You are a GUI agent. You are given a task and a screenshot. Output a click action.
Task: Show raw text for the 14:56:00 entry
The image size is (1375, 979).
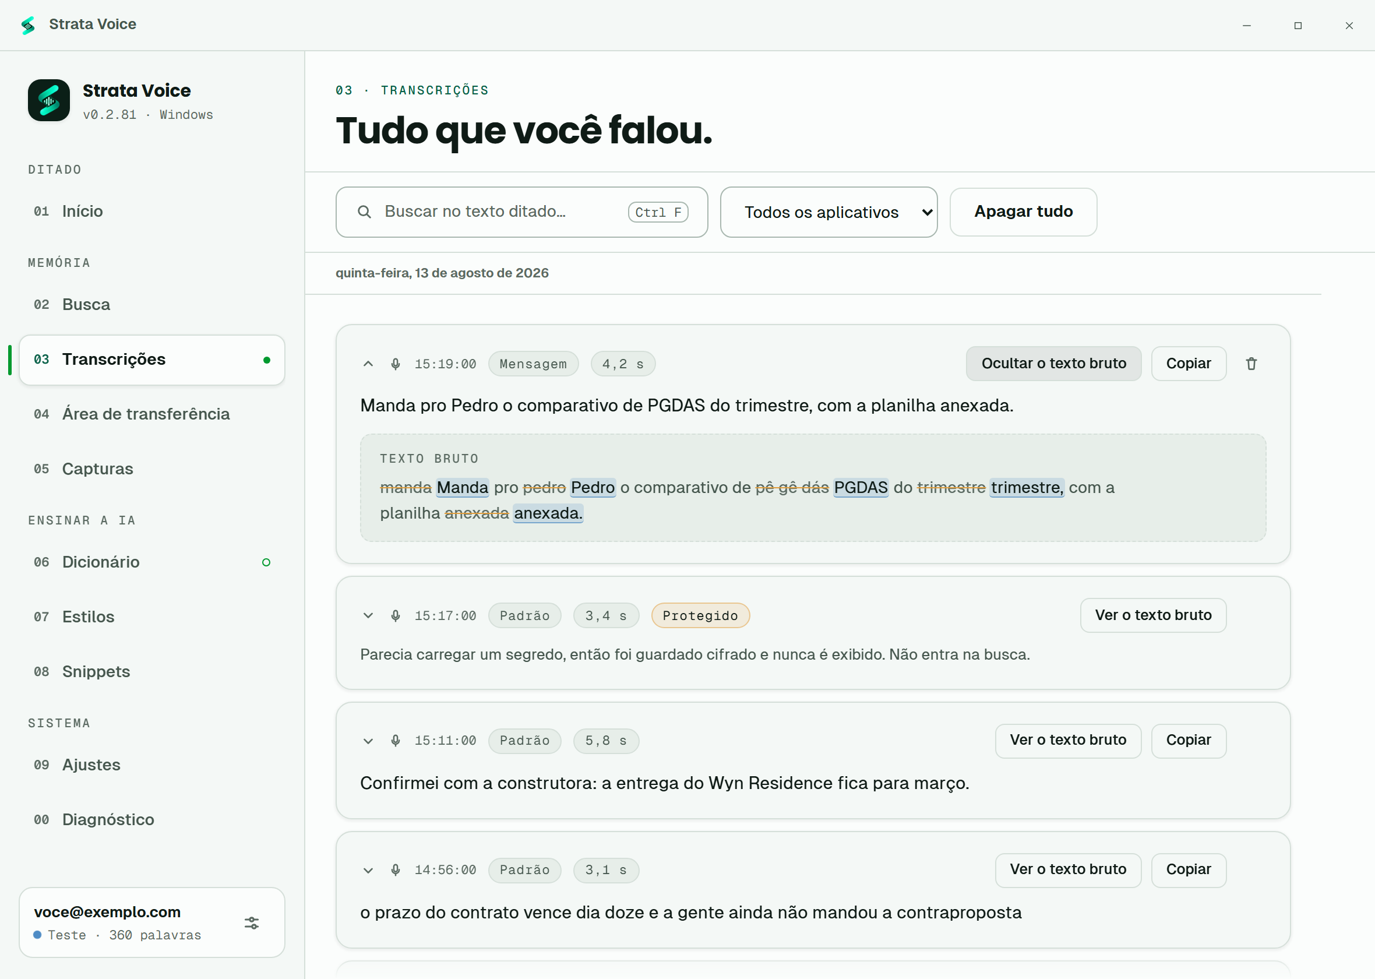click(1068, 870)
